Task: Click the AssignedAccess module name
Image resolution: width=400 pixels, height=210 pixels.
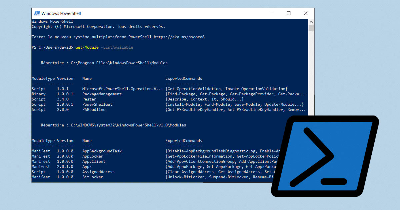Action: pos(98,172)
